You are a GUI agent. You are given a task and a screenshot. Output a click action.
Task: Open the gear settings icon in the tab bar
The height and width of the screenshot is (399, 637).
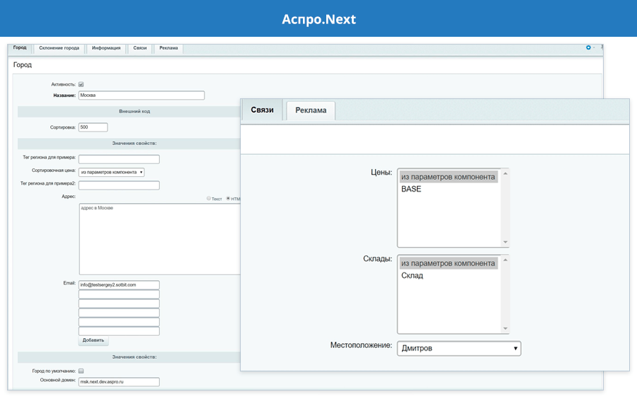tap(588, 47)
